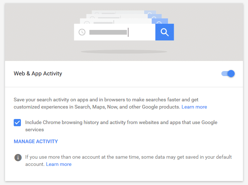Open MANAGE ACTIVITY

pos(36,141)
